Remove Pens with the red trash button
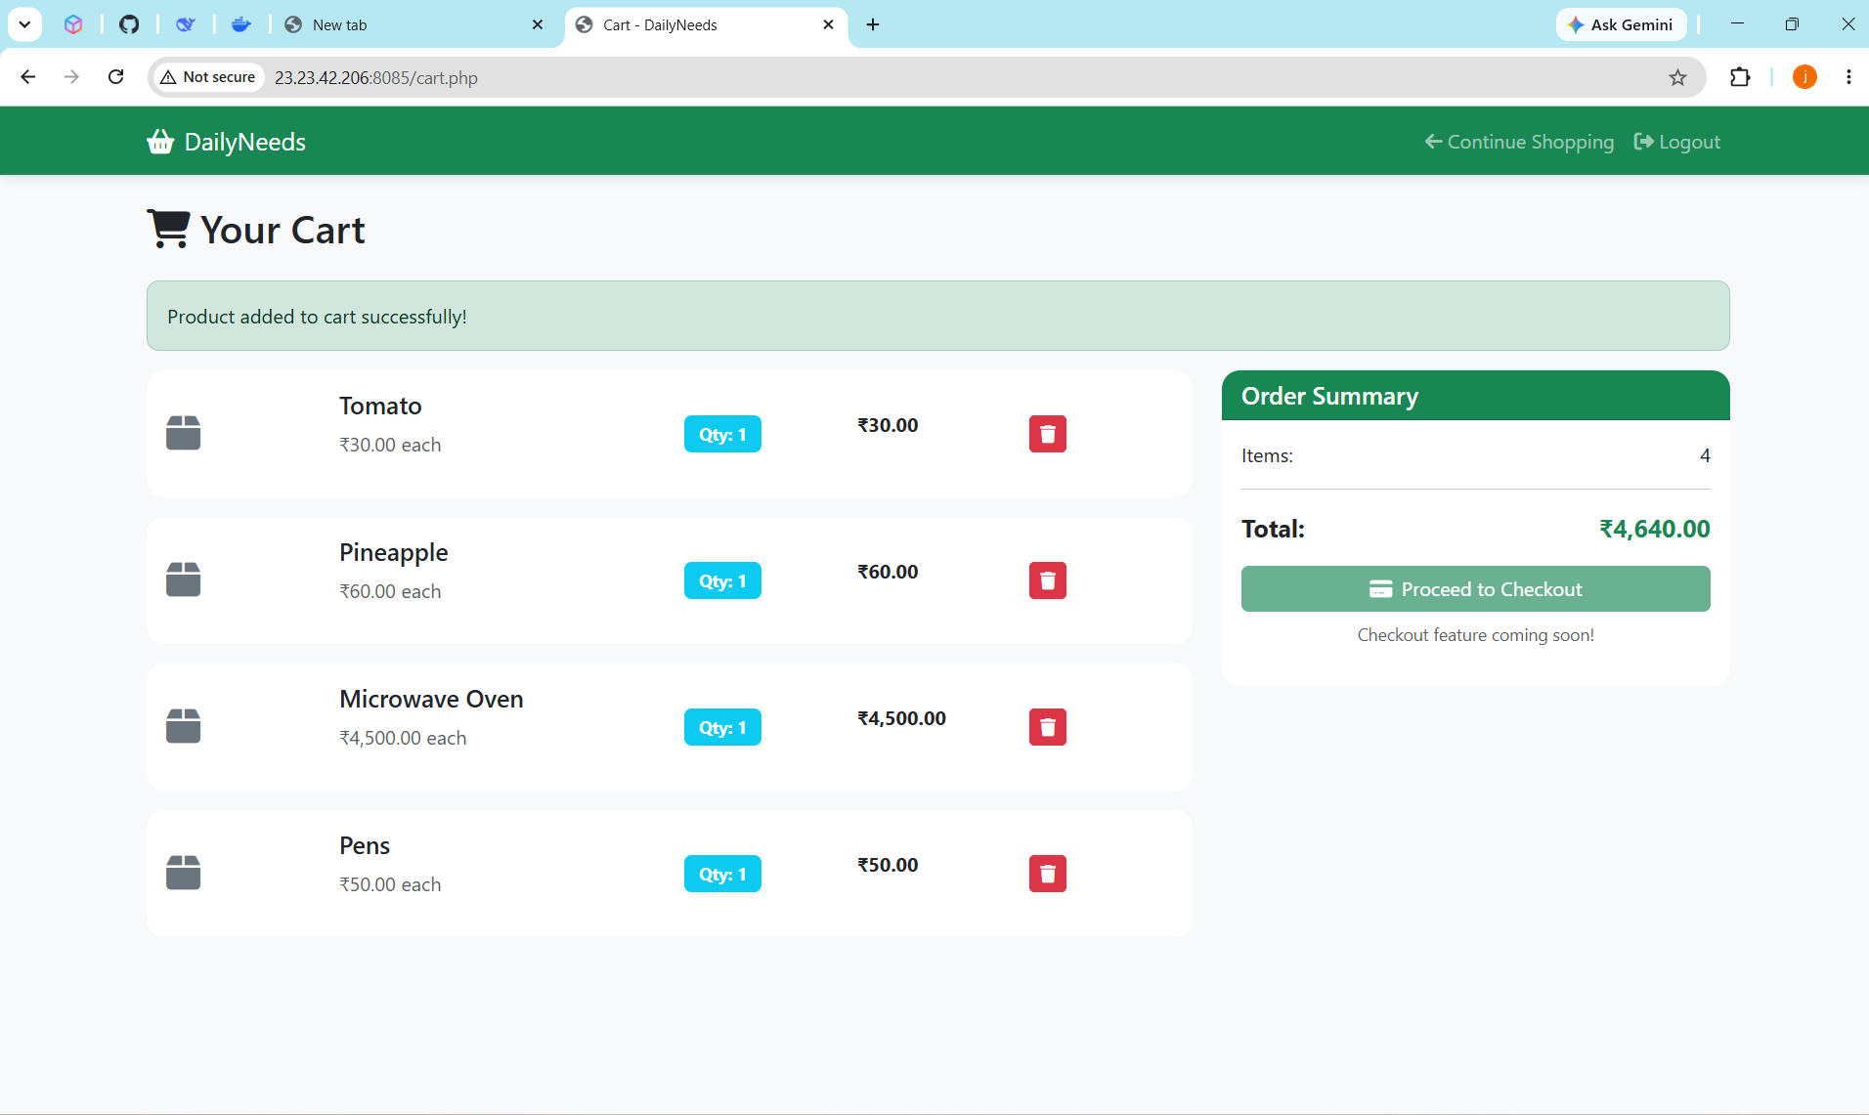1869x1115 pixels. point(1047,874)
